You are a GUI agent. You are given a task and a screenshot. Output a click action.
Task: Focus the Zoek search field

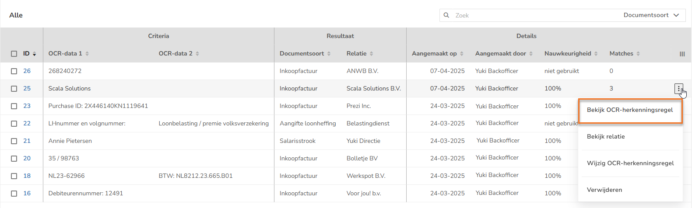[525, 15]
